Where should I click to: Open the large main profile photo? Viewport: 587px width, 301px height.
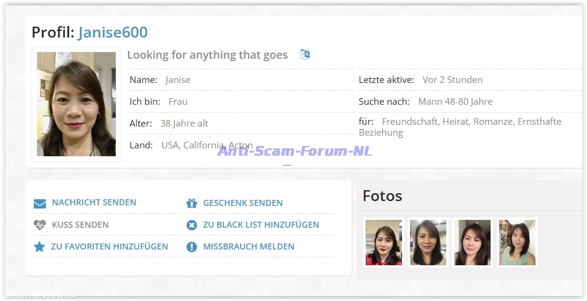tap(76, 104)
